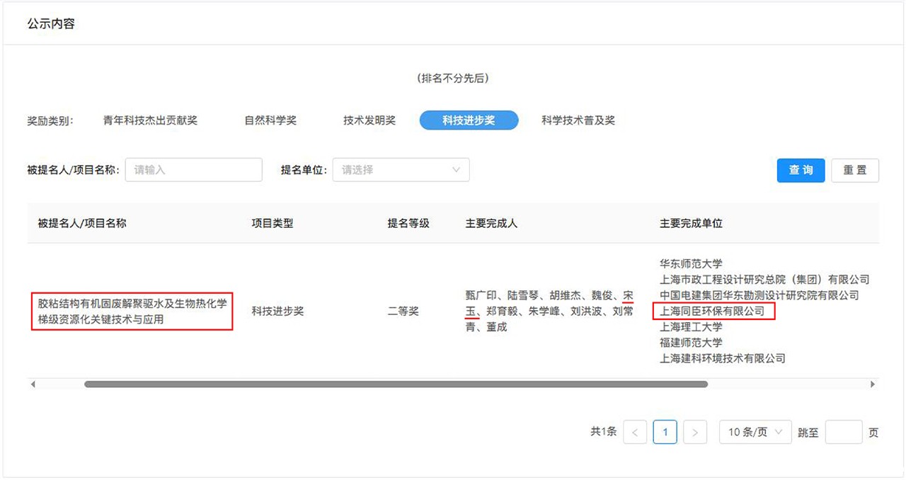The height and width of the screenshot is (480, 906).
Task: Select the 科技进步奖 category
Action: coord(469,120)
